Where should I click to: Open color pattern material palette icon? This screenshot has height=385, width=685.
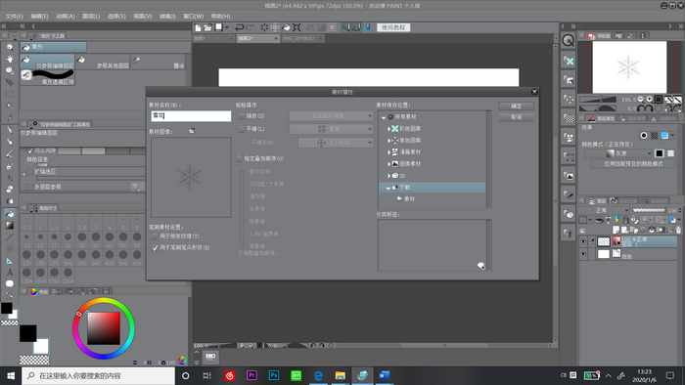pos(568,61)
